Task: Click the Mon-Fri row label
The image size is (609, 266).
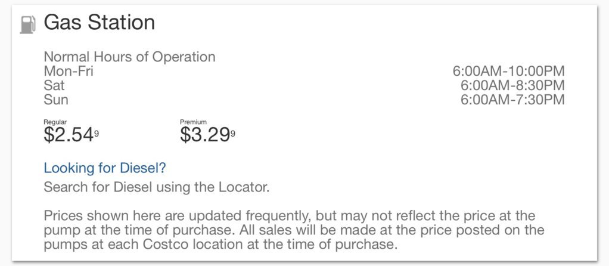Action: pos(69,72)
